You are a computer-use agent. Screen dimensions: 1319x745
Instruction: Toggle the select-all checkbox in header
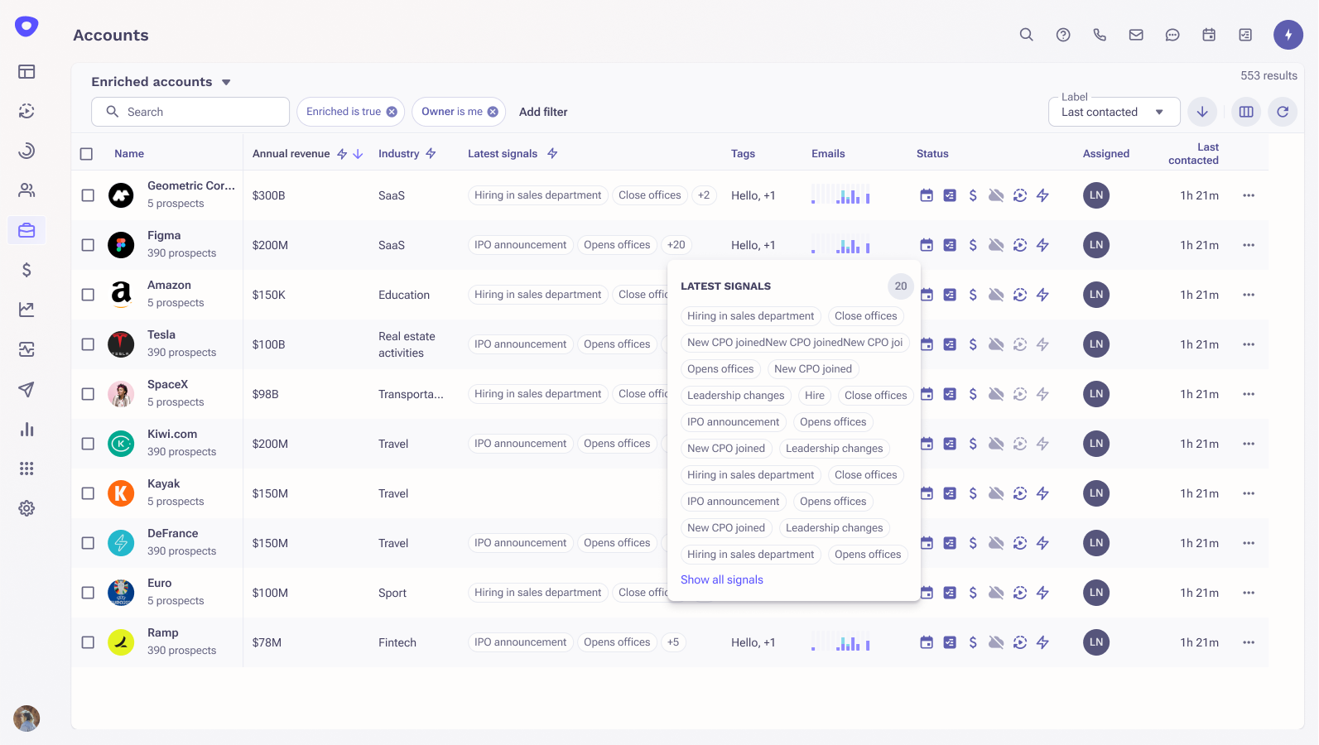tap(86, 154)
